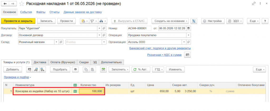Expand the Организация dropdown list
The width and height of the screenshot is (270, 111).
184,42
